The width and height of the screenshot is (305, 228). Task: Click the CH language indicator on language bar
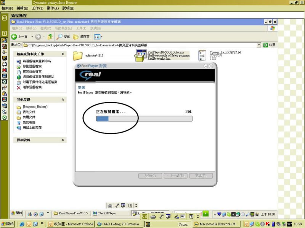[x=144, y=216]
